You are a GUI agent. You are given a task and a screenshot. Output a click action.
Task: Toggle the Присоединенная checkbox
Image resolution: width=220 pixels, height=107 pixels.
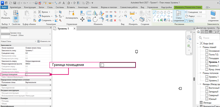(26, 88)
